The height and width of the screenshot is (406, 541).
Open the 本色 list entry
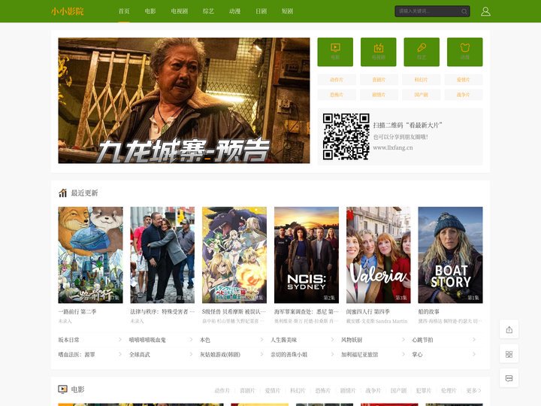[205, 340]
